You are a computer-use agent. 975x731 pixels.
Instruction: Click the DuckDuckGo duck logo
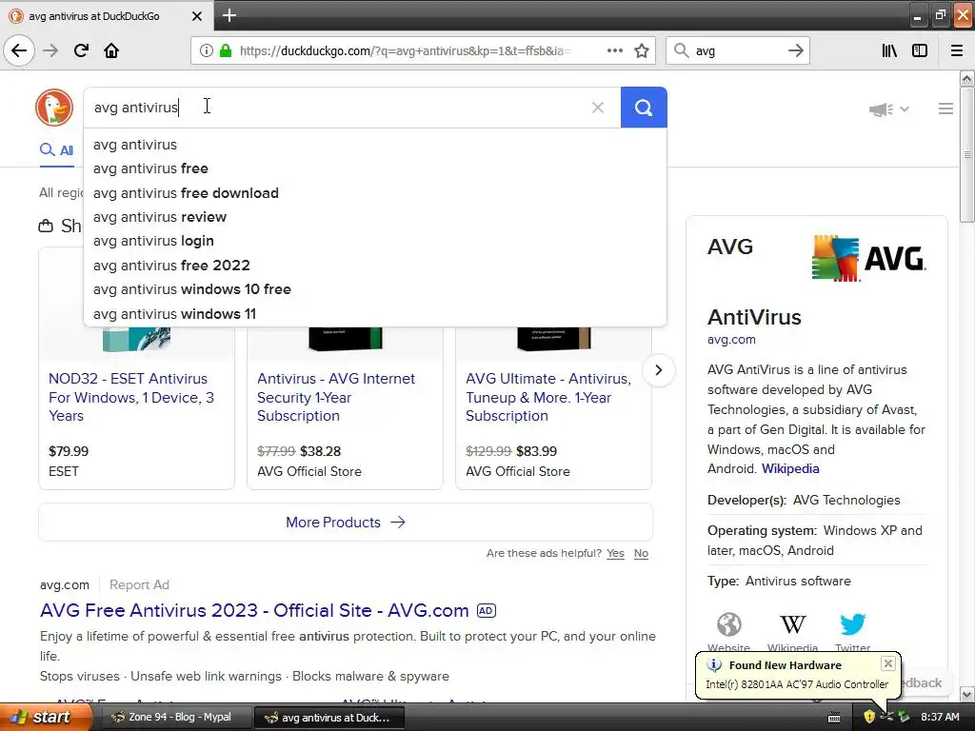(54, 107)
